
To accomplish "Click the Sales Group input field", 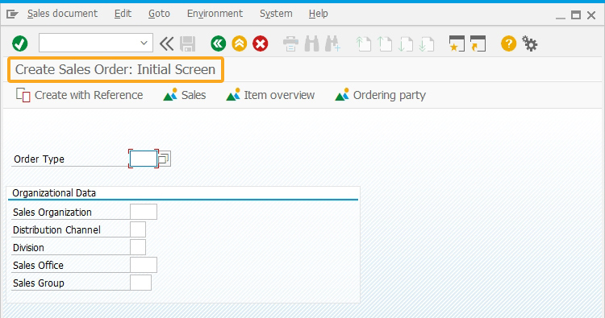I will (140, 283).
